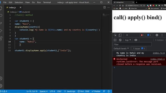Open editor More Actions ellipsis menu
The width and height of the screenshot is (166, 93).
108,7
